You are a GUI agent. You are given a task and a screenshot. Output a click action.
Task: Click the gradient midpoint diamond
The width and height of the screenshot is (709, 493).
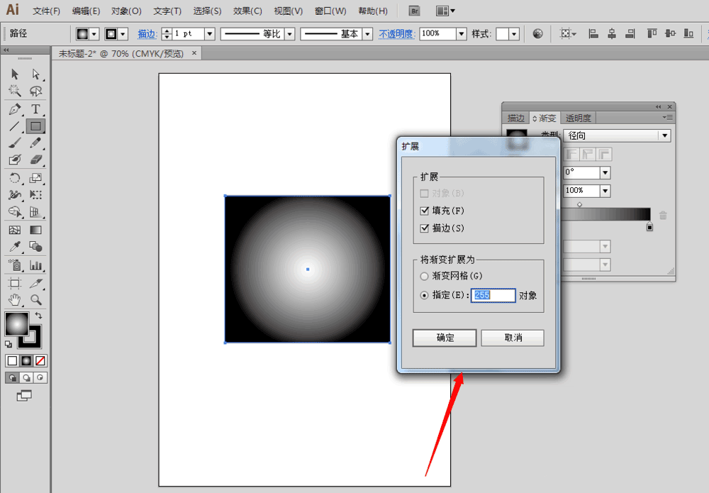coord(579,204)
